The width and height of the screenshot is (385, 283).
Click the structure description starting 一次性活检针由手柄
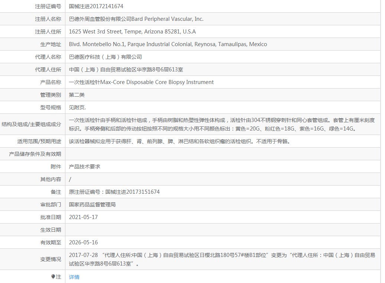click(x=222, y=124)
